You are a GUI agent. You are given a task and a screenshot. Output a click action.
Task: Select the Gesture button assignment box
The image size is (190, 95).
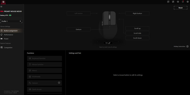pos(78,29)
